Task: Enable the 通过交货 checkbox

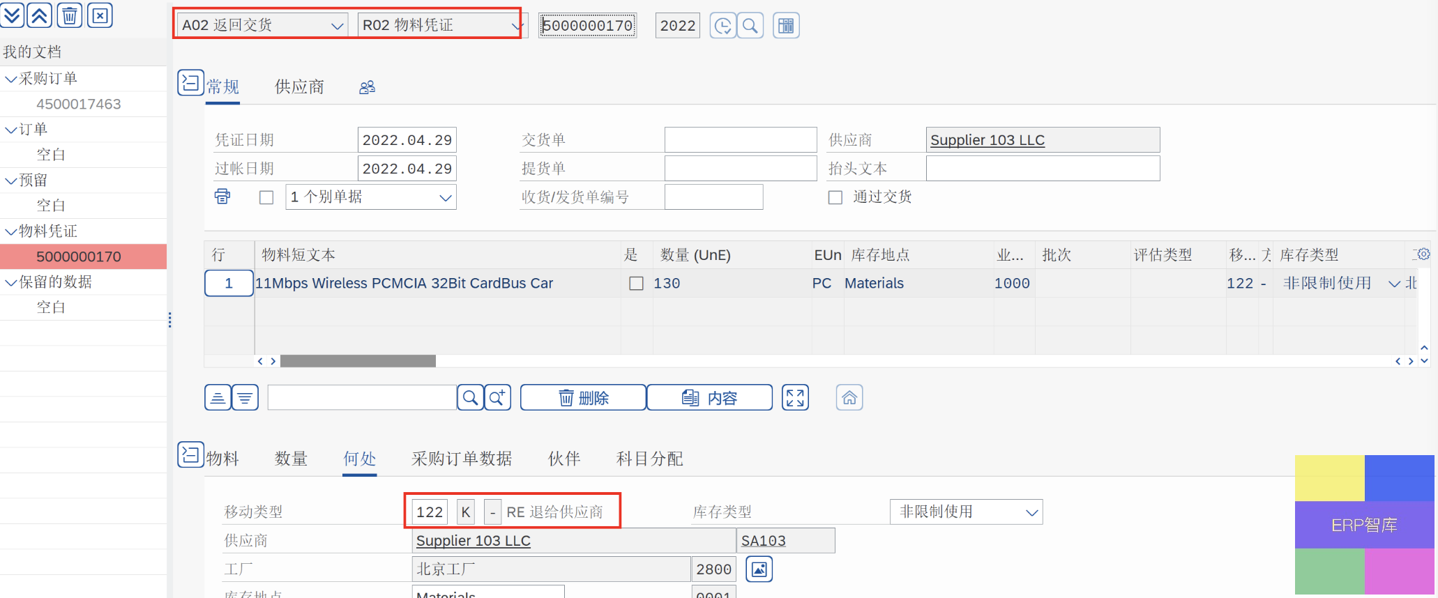Action: tap(835, 197)
